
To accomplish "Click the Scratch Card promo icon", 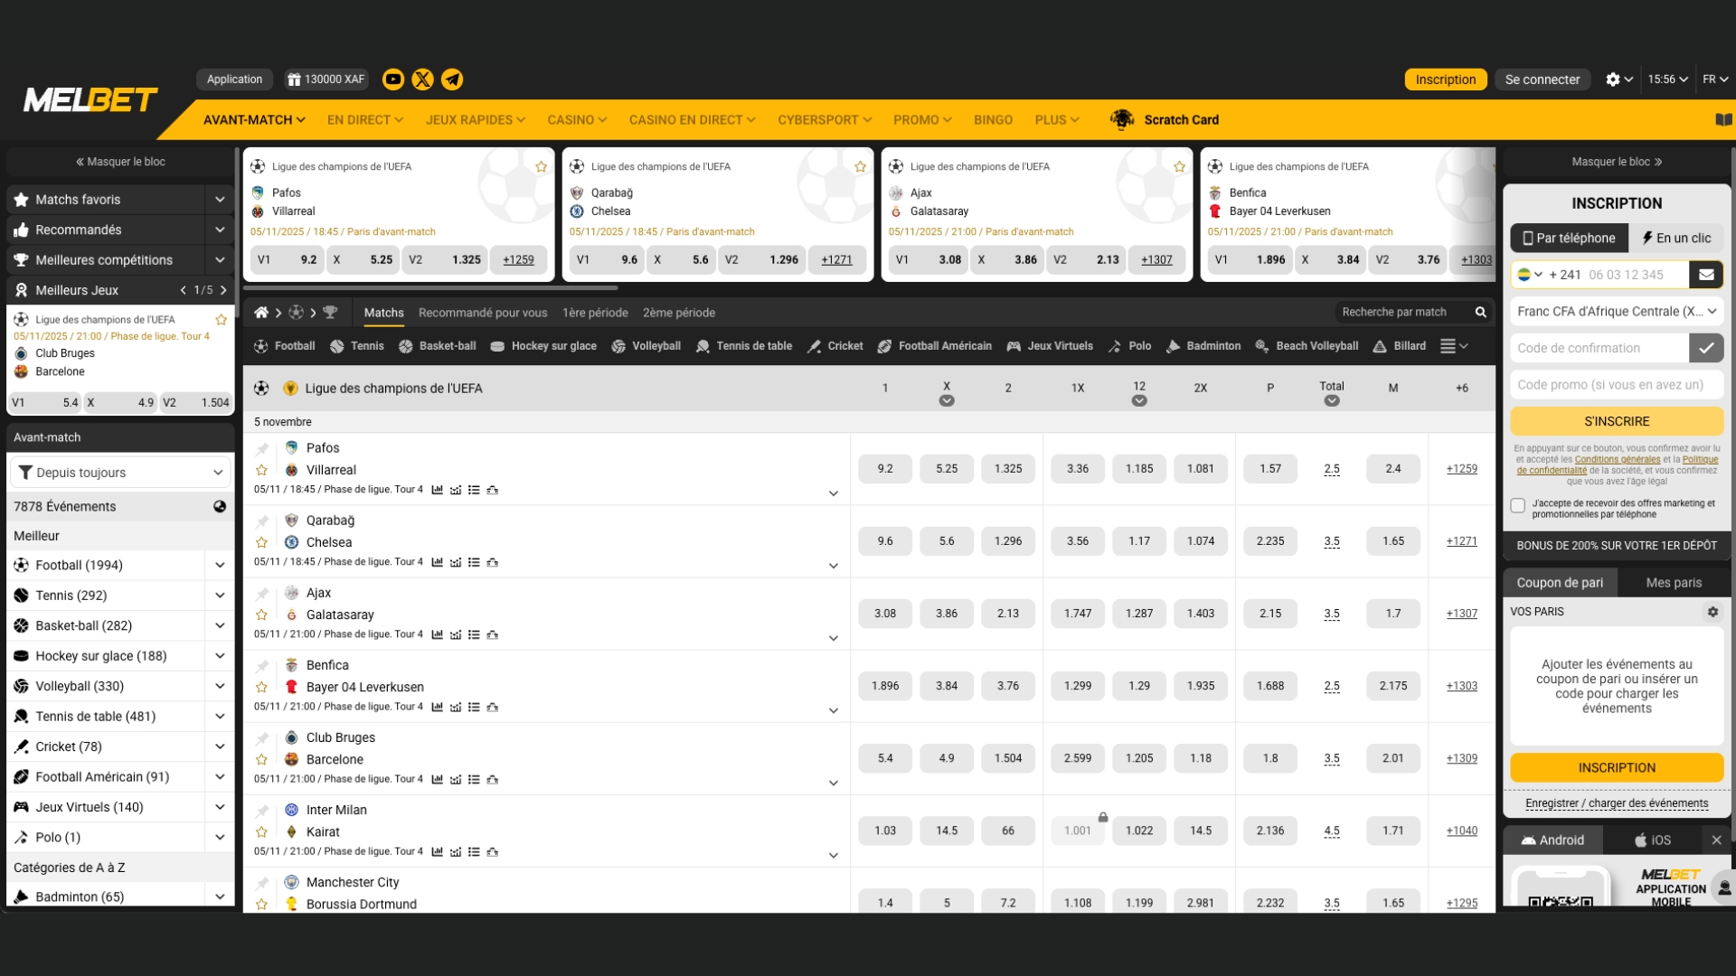I will tap(1122, 119).
